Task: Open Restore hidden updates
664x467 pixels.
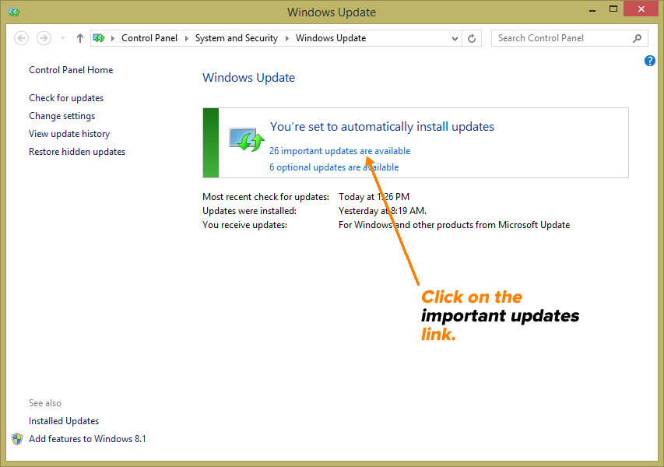Action: tap(77, 152)
